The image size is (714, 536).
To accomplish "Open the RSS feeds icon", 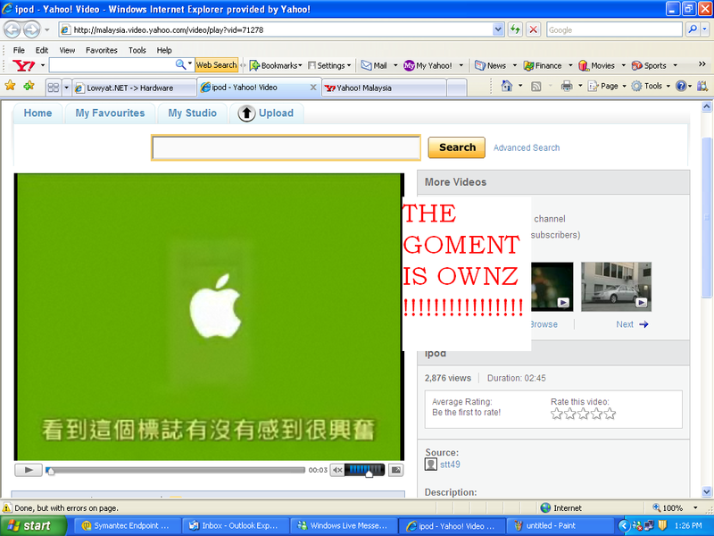I will coord(535,87).
